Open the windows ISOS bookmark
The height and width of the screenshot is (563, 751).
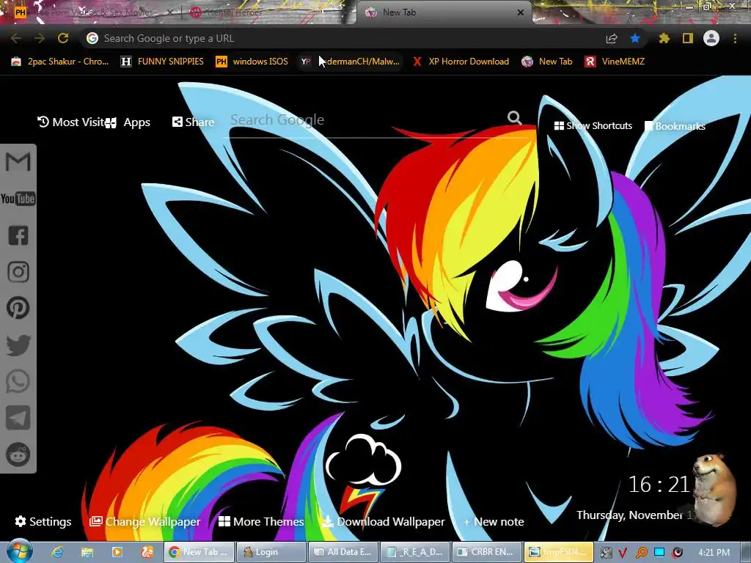[x=252, y=62]
